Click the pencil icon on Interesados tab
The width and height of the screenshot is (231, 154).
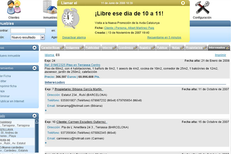tap(228, 48)
